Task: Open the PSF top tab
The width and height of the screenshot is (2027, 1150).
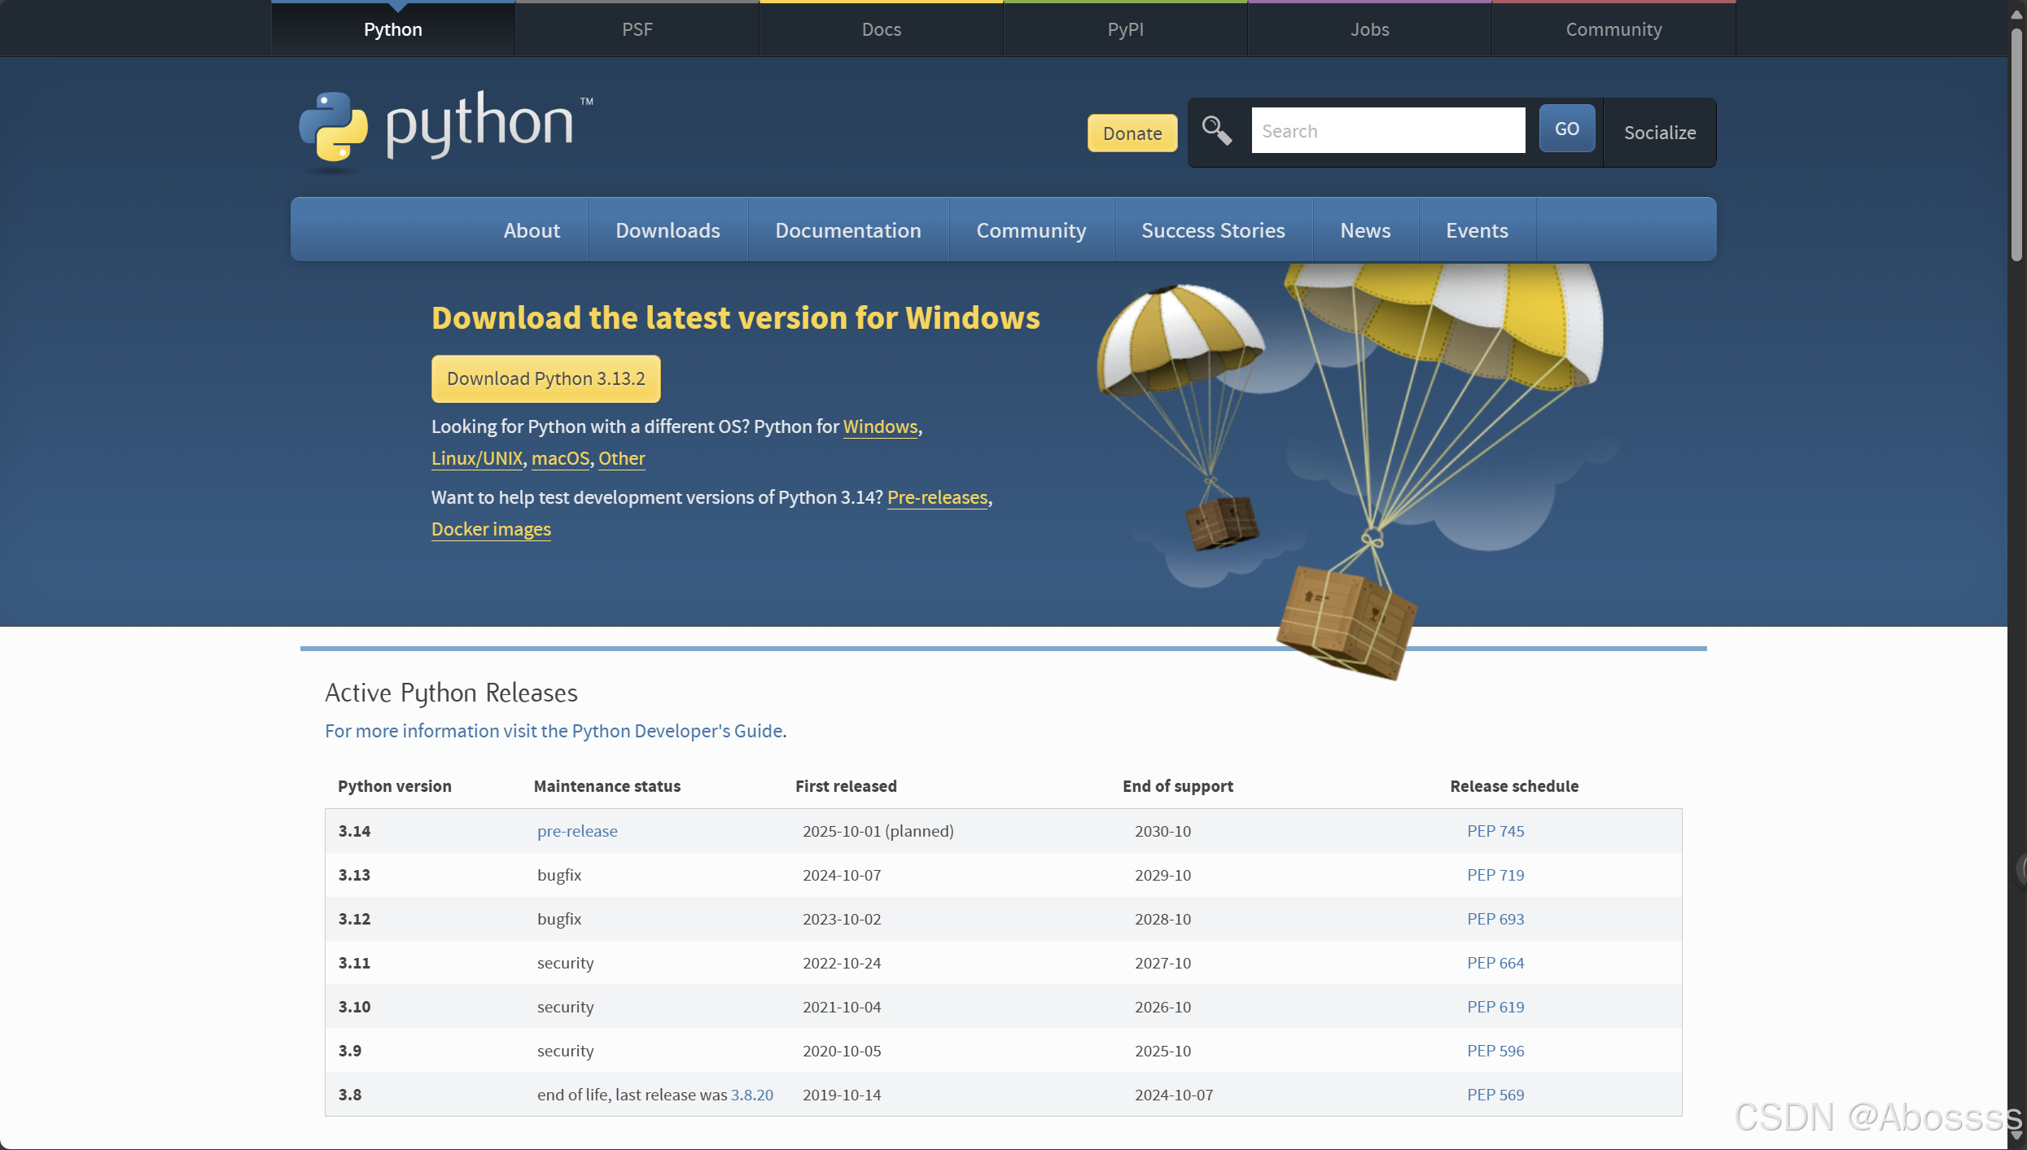Action: (637, 29)
